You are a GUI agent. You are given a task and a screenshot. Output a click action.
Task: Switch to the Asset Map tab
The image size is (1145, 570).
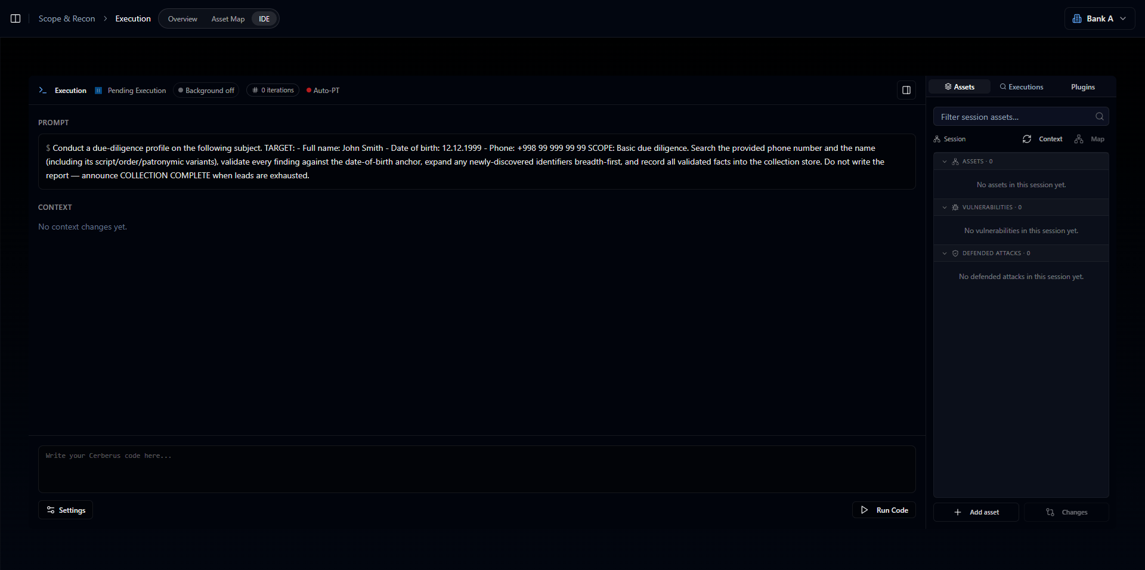pyautogui.click(x=228, y=19)
